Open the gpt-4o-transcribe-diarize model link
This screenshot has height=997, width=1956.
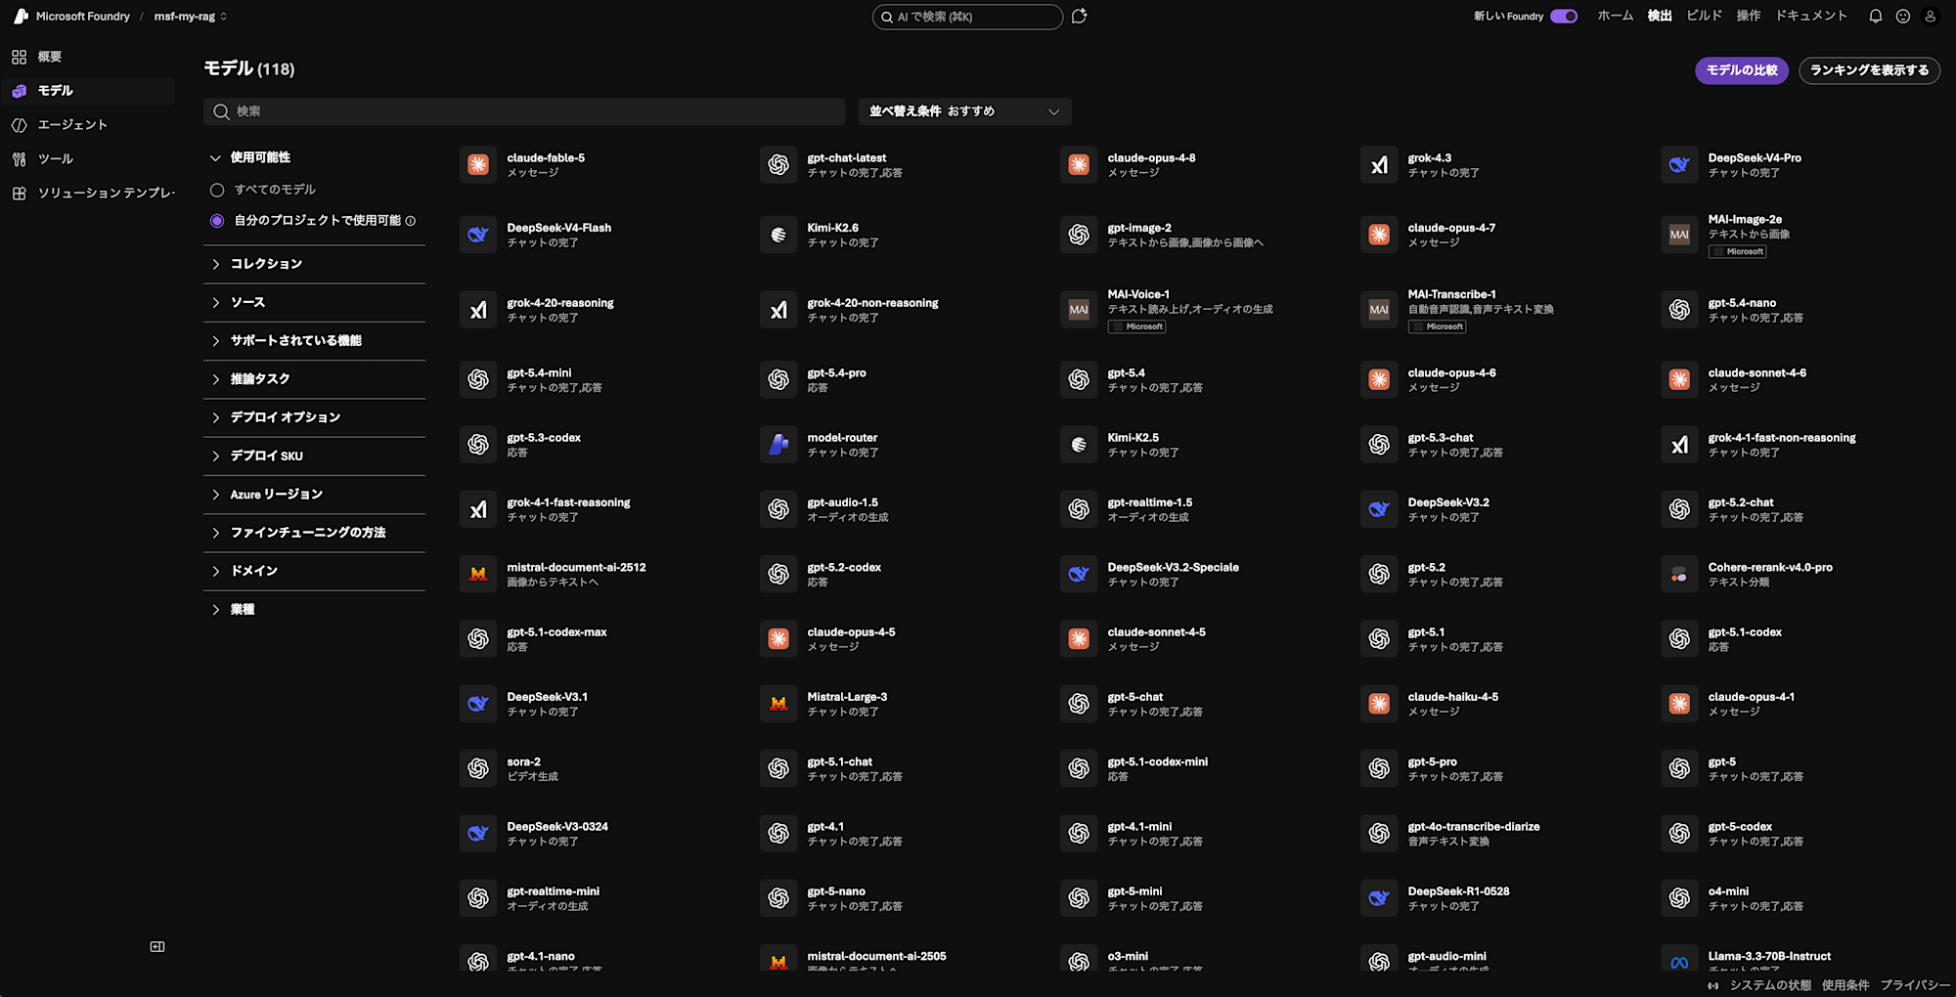coord(1473,826)
